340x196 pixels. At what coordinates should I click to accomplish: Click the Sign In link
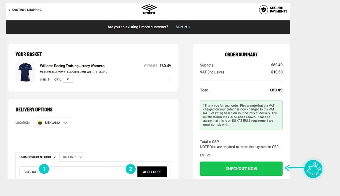[x=181, y=27]
